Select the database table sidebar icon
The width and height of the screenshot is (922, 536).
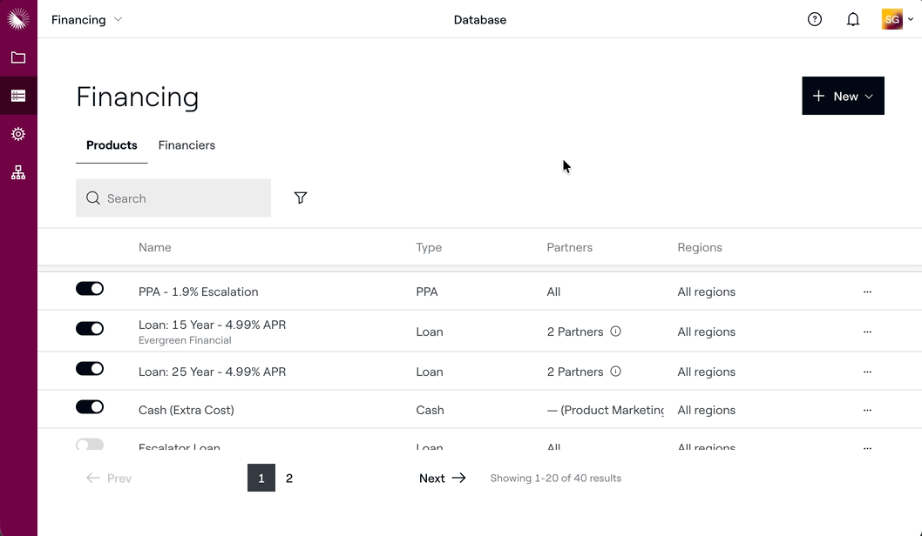(x=18, y=96)
